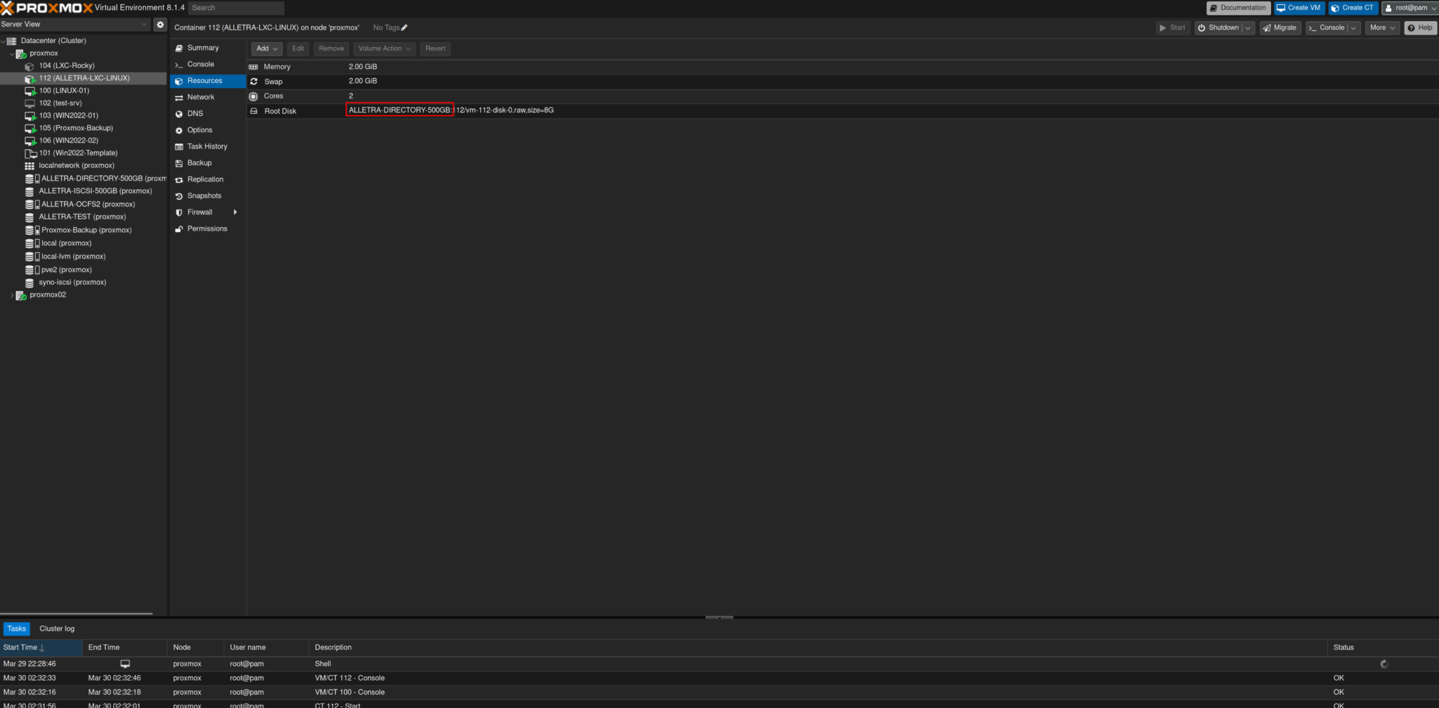The width and height of the screenshot is (1439, 708).
Task: Click the tags pencil edit icon
Action: (404, 27)
